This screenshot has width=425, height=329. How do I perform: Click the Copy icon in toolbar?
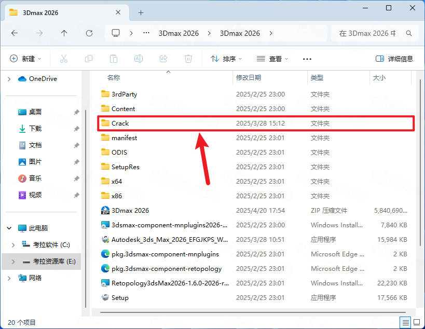89,59
